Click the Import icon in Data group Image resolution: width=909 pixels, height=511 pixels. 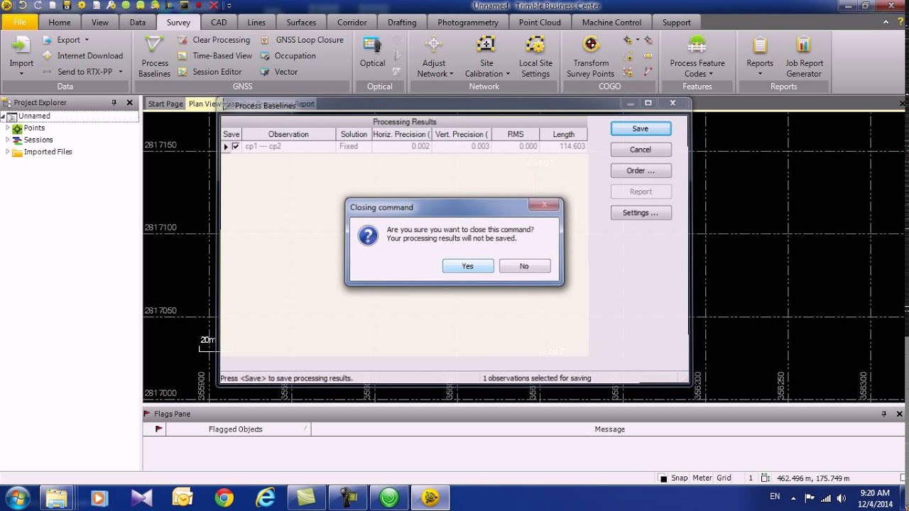(x=21, y=45)
